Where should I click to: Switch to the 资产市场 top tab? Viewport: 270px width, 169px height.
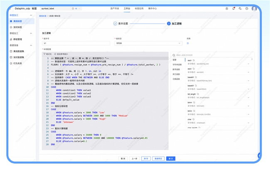115,8
